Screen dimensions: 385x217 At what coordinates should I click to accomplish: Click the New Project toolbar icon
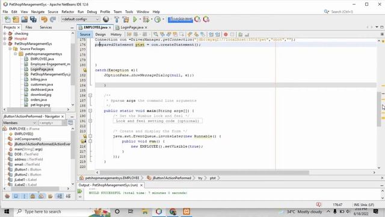[x=16, y=19]
